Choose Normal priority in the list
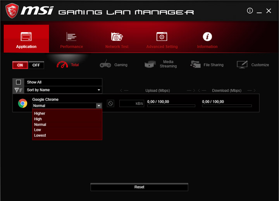279x201 pixels. click(x=40, y=124)
